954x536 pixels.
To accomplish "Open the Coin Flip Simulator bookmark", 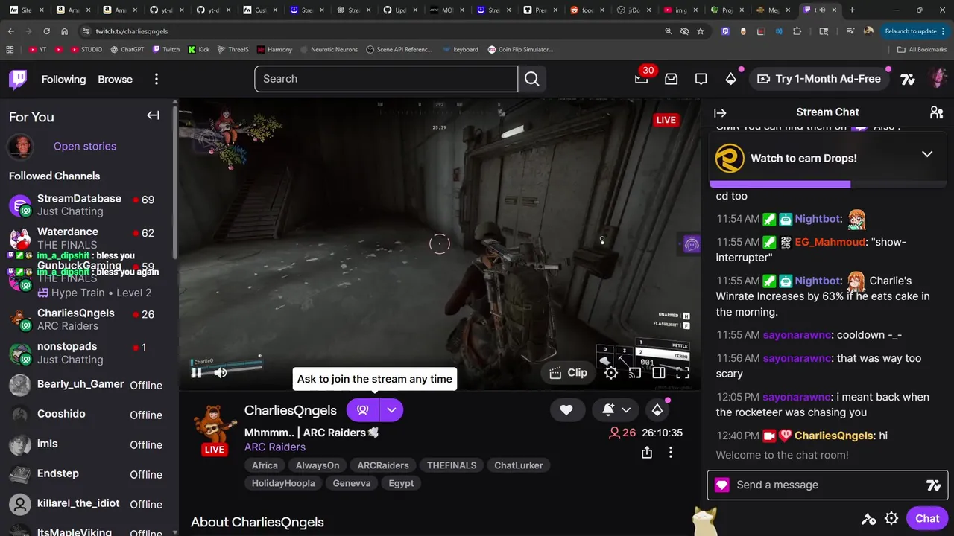I will (x=520, y=50).
